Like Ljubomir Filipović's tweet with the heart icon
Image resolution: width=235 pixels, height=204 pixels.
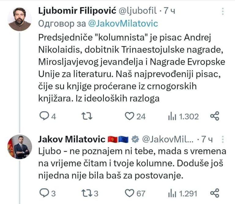tap(130, 116)
